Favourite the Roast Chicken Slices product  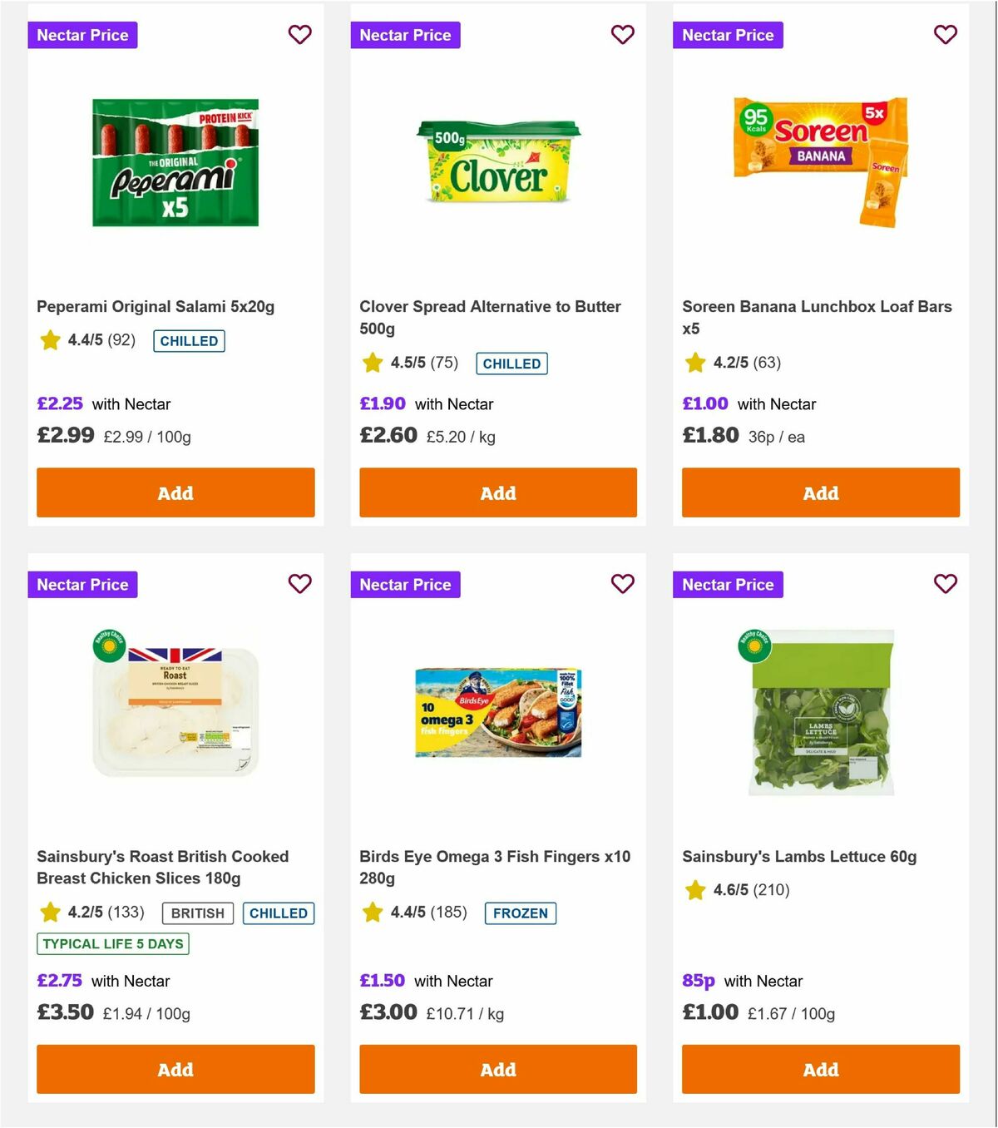pyautogui.click(x=299, y=585)
